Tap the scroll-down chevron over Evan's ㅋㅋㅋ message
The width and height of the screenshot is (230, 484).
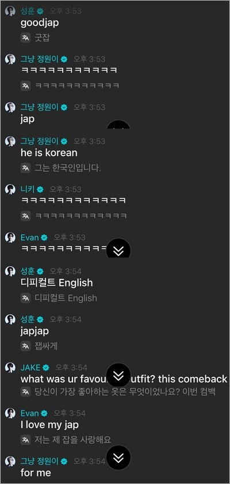(x=118, y=251)
